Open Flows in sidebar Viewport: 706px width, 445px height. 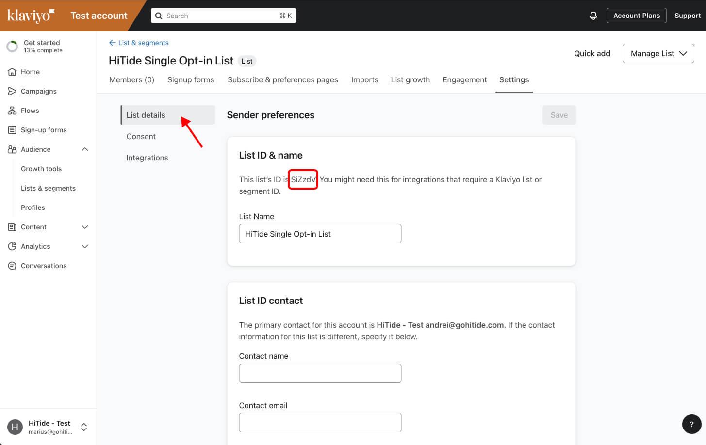(x=30, y=111)
